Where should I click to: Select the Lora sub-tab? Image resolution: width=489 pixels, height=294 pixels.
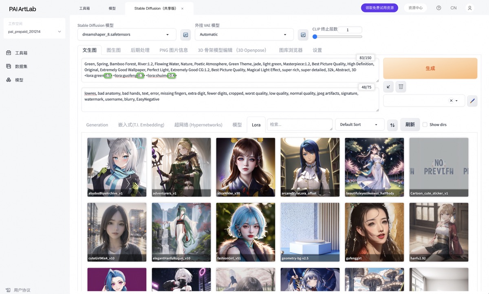(x=256, y=125)
